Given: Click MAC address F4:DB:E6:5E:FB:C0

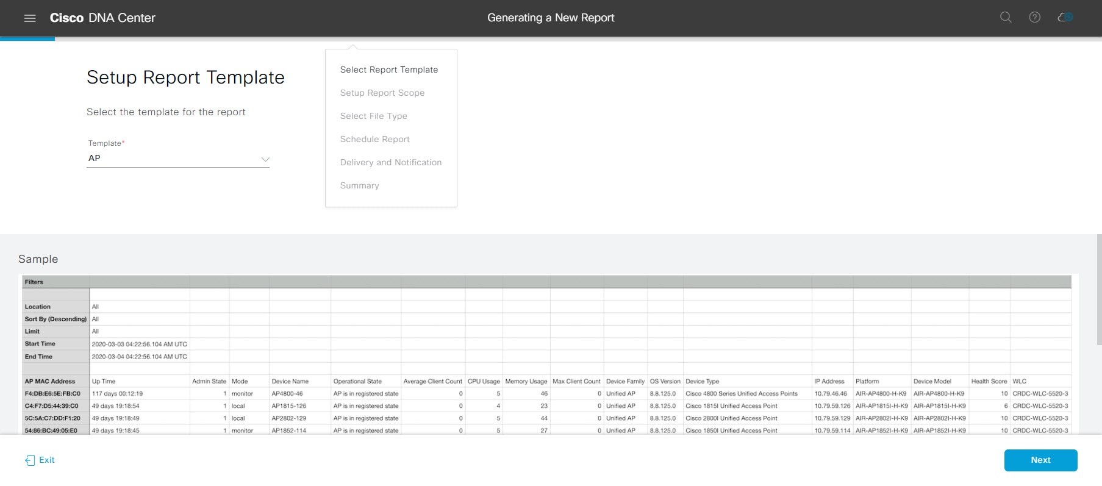Looking at the screenshot, I should tap(52, 393).
